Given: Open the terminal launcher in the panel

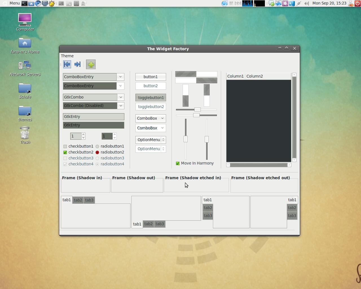Looking at the screenshot, I should point(25,3).
